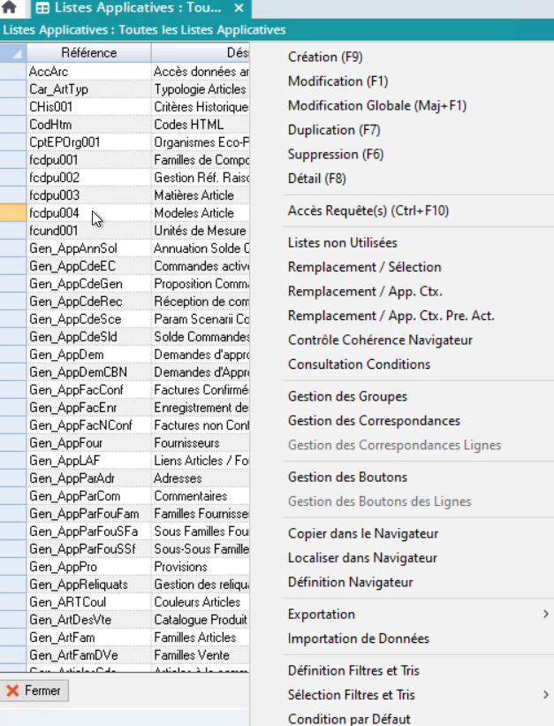Image resolution: width=554 pixels, height=726 pixels.
Task: Open Contrôle Cohérence Navigateur
Action: point(380,340)
